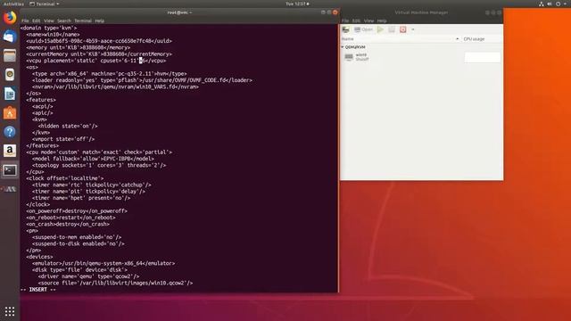Click Activities in the top bar
Screen dimensions: 571x321
point(13,4)
